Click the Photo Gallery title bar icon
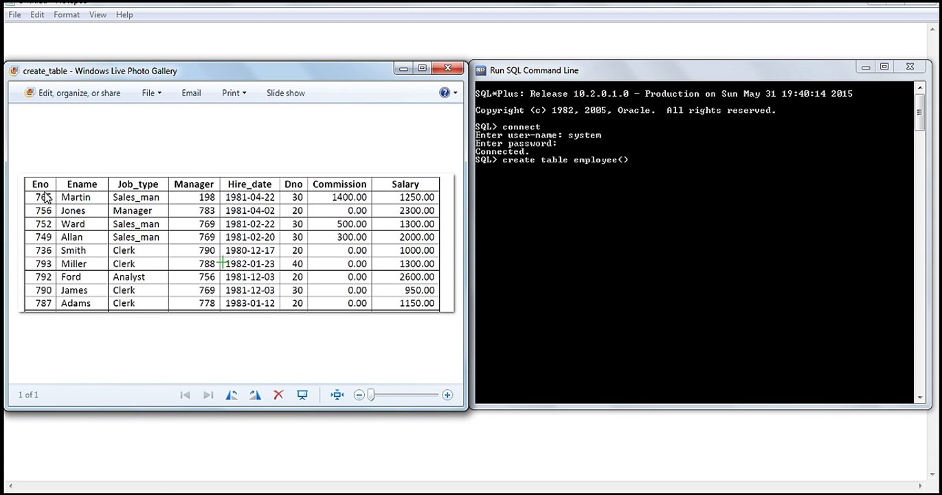942x495 pixels. 14,71
